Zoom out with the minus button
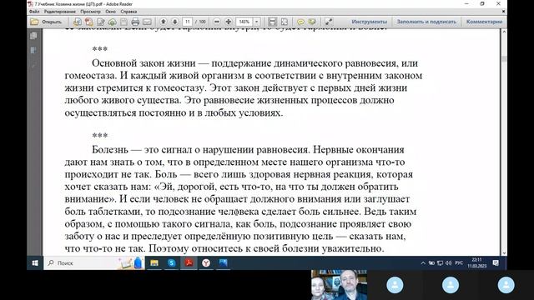This screenshot has height=300, width=534. (x=217, y=22)
